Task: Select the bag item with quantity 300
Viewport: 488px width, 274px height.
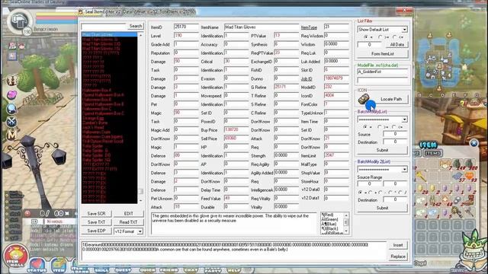Action: tap(470, 164)
